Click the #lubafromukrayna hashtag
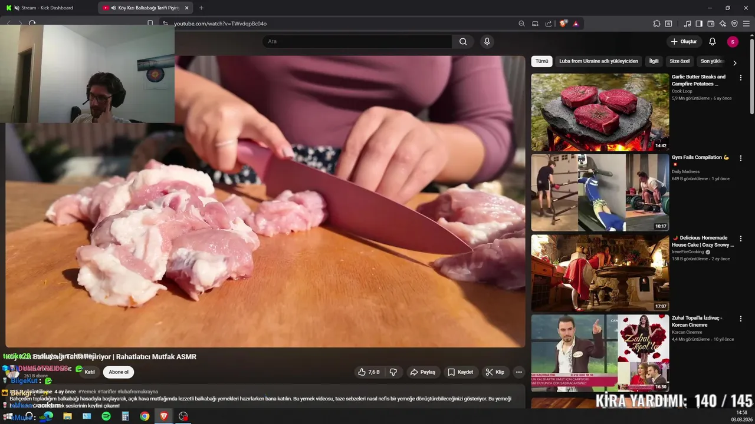 pyautogui.click(x=137, y=392)
